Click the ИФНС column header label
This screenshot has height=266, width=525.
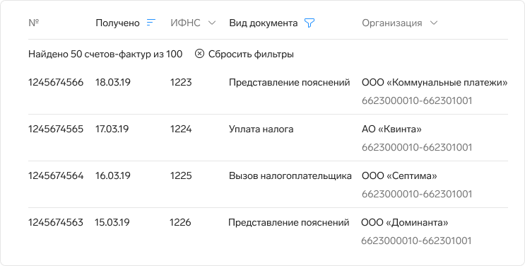pos(185,23)
